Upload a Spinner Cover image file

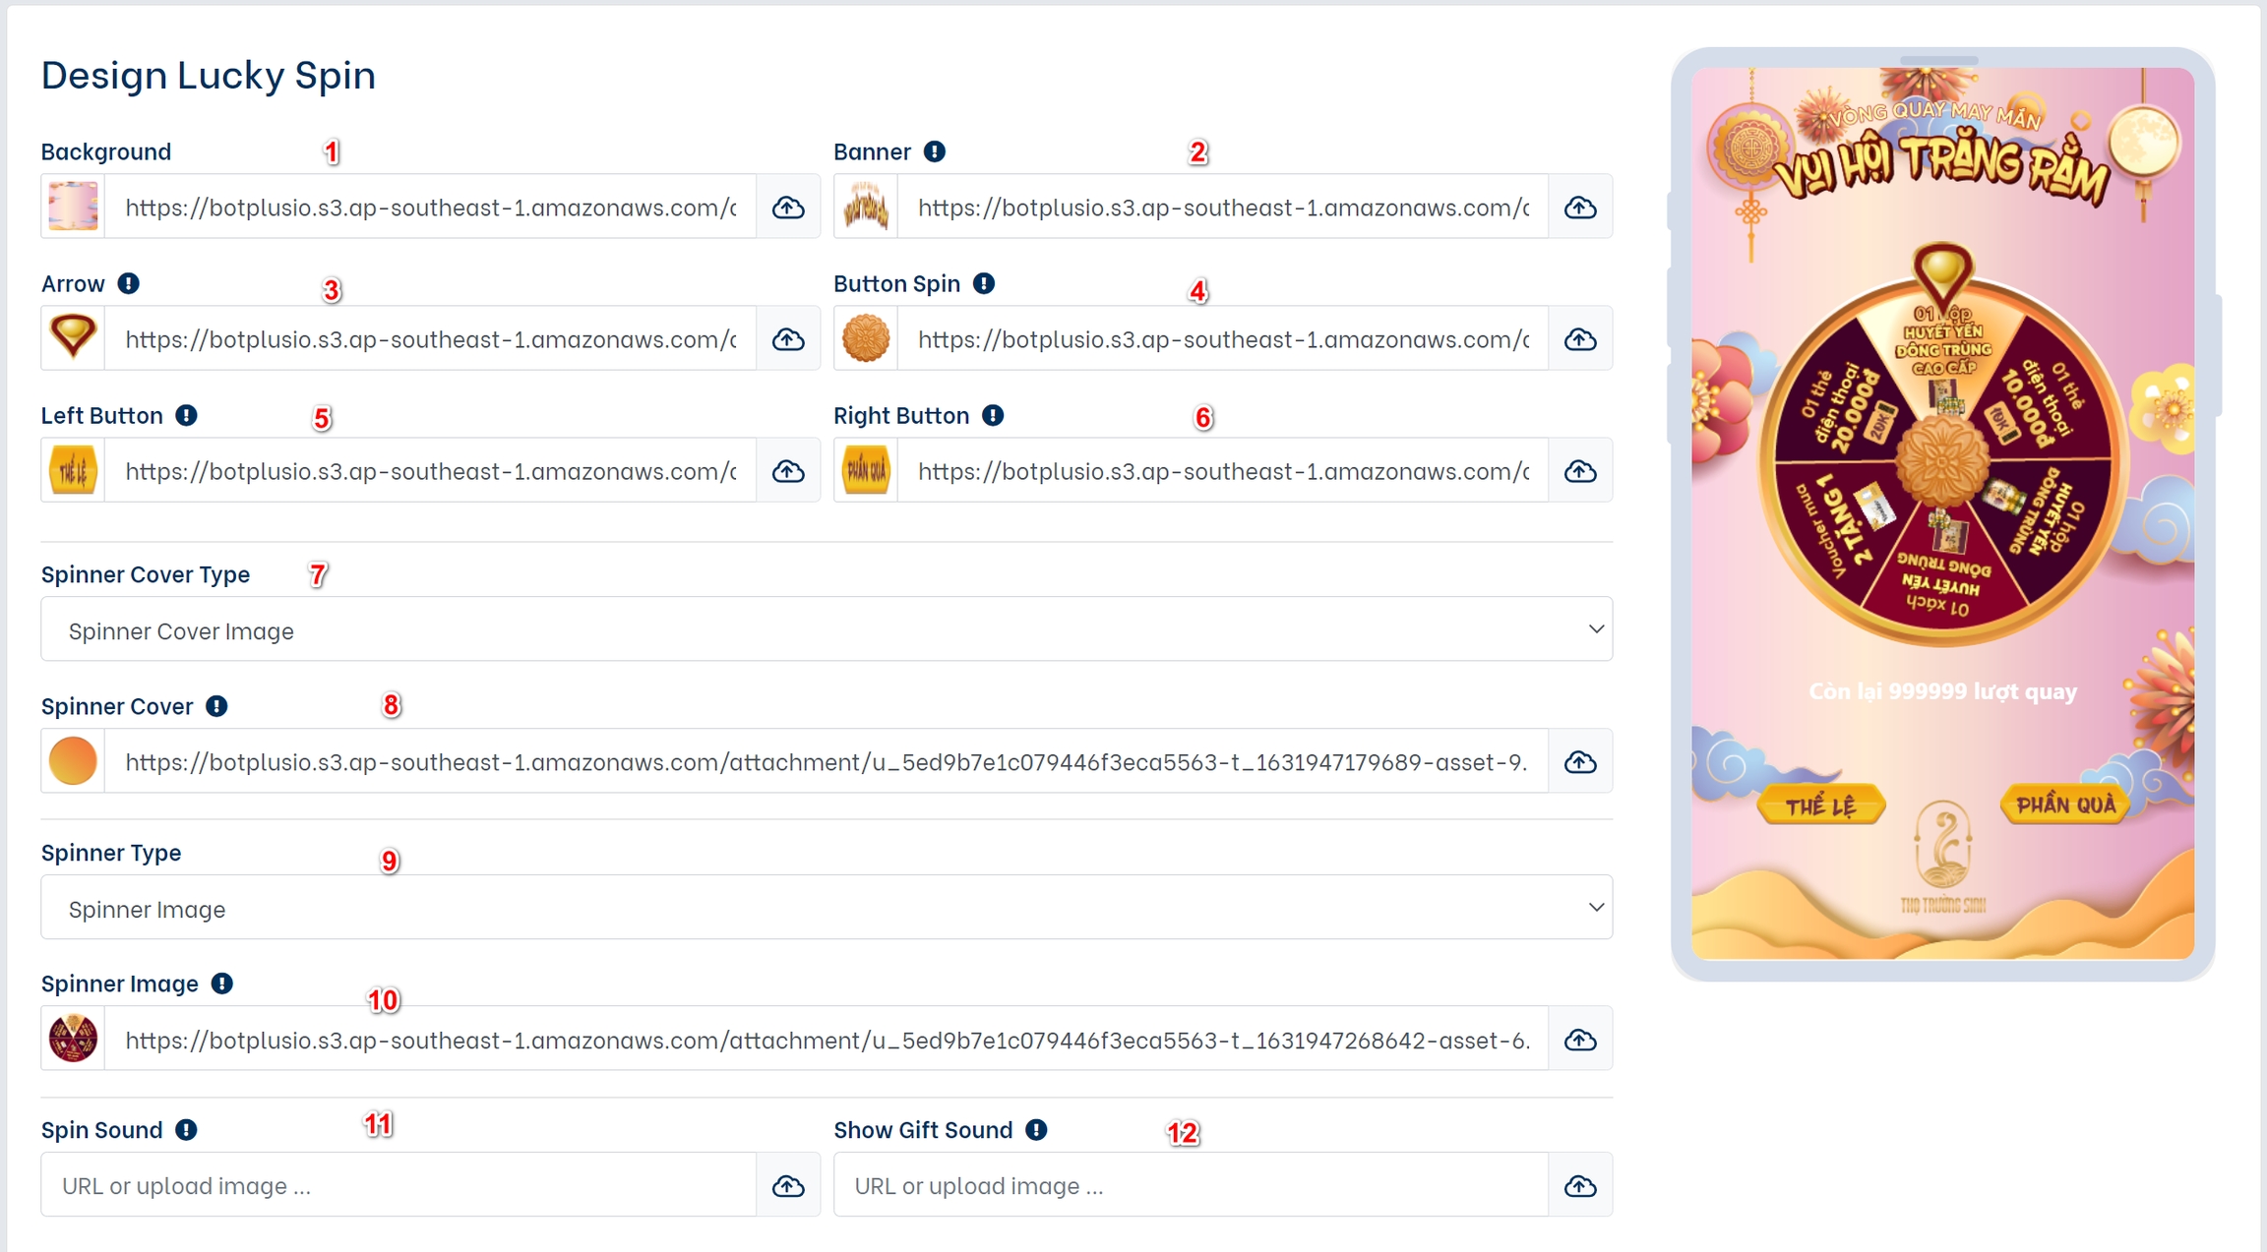(1579, 762)
